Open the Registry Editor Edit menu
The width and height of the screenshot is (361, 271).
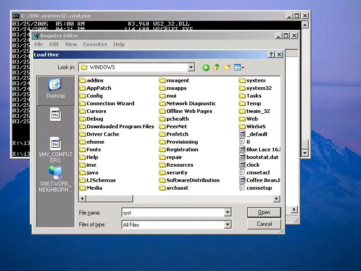[54, 44]
